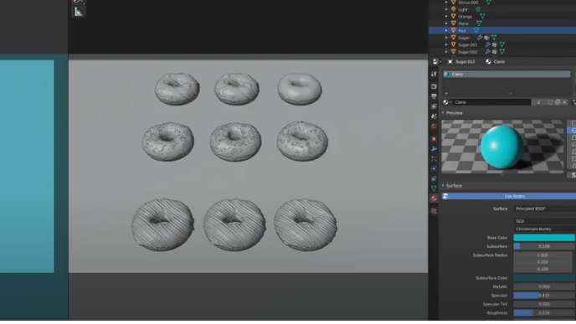
Task: Open the Base Color swatch
Action: [x=544, y=238]
